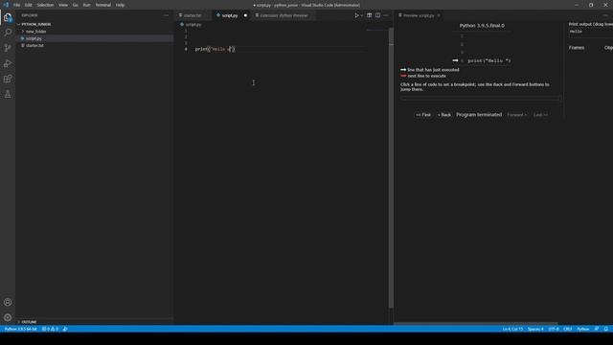The width and height of the screenshot is (613, 345).
Task: Click Spaces: 4 indentation status
Action: click(535, 329)
